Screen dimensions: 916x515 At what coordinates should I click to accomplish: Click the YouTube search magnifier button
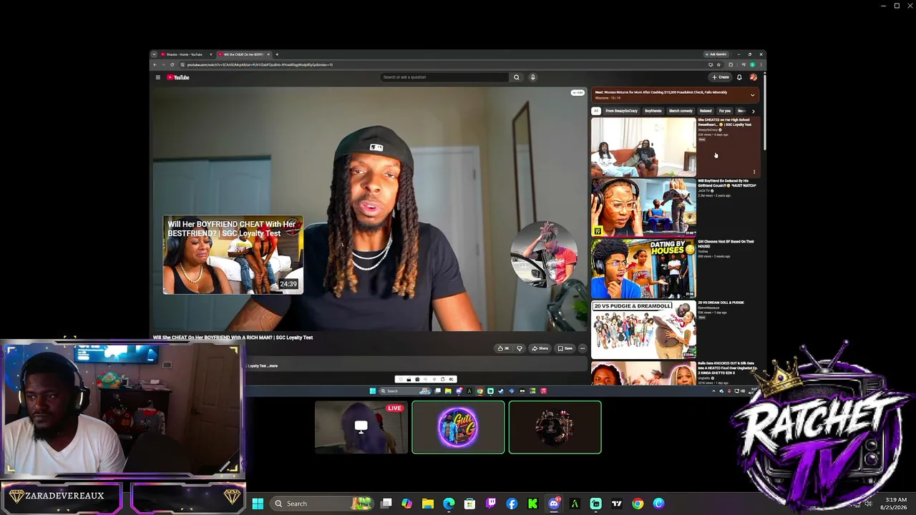click(x=516, y=77)
